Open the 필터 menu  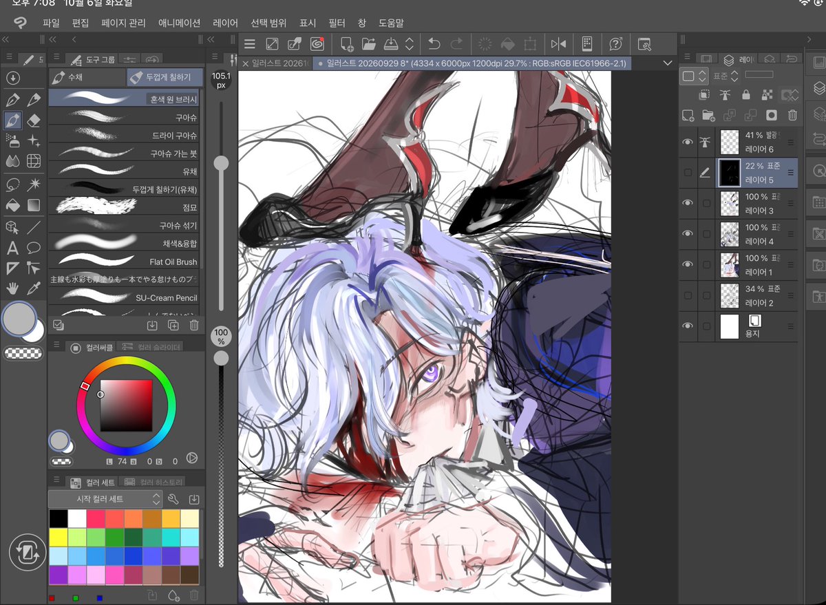tap(337, 23)
